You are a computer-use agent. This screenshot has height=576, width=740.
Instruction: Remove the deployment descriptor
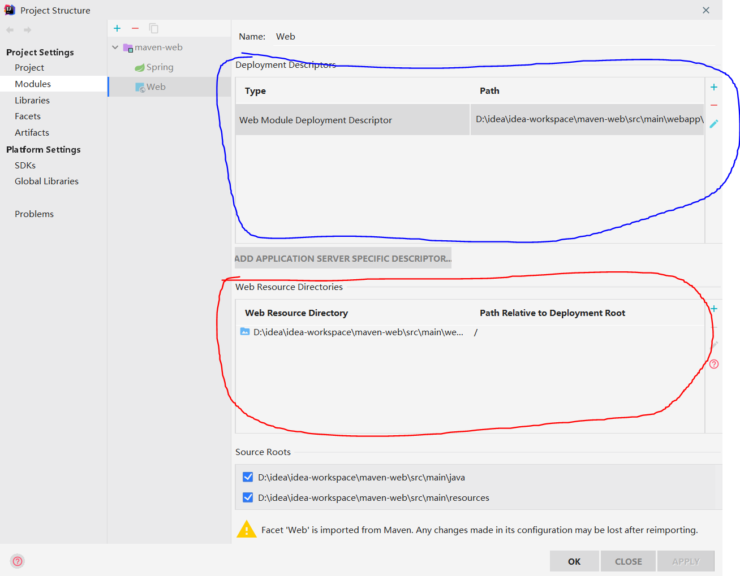tap(714, 105)
